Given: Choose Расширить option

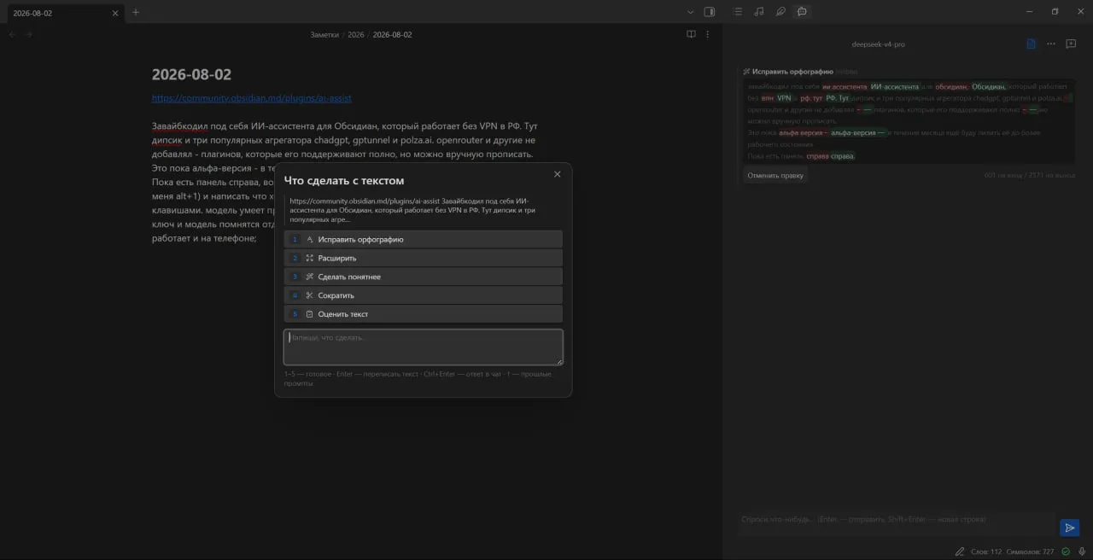Looking at the screenshot, I should 424,258.
